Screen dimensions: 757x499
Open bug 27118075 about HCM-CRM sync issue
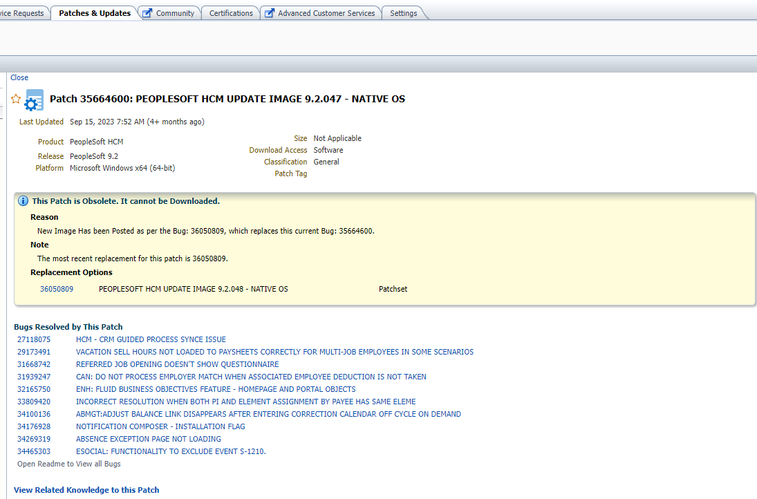point(33,339)
